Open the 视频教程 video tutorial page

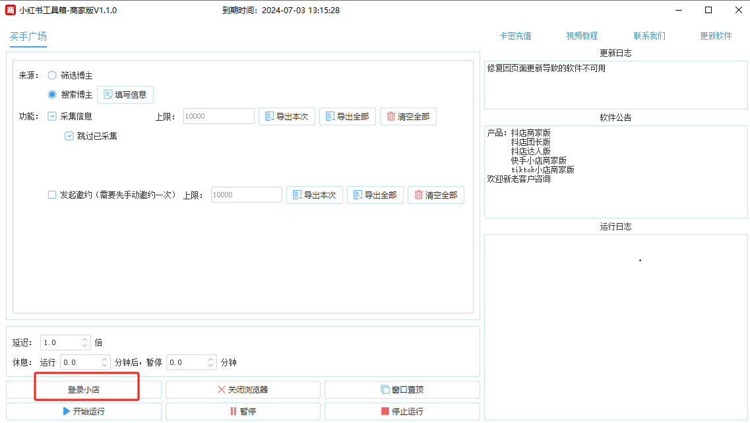581,36
